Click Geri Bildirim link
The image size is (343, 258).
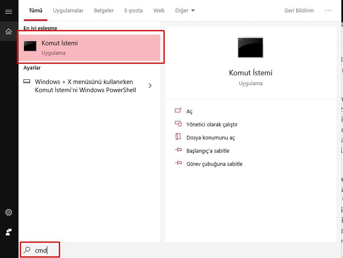(299, 10)
